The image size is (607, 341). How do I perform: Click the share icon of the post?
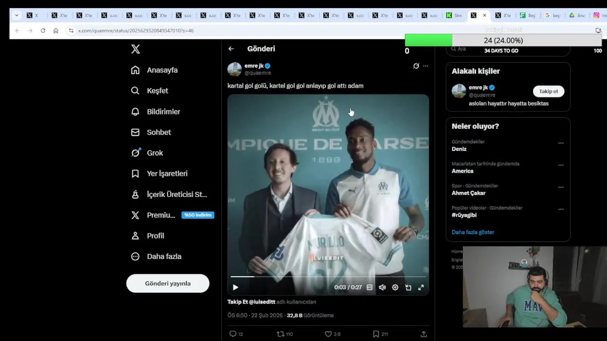(423, 334)
